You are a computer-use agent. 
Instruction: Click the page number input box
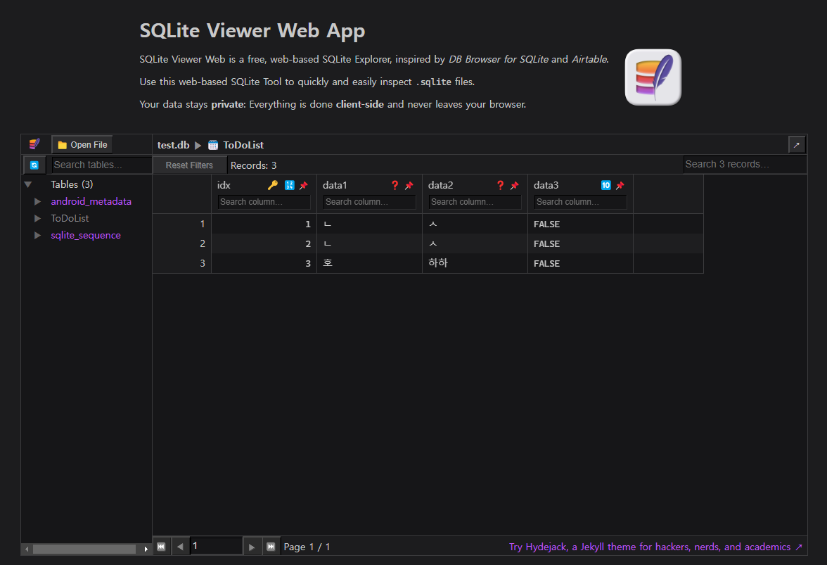coord(216,546)
